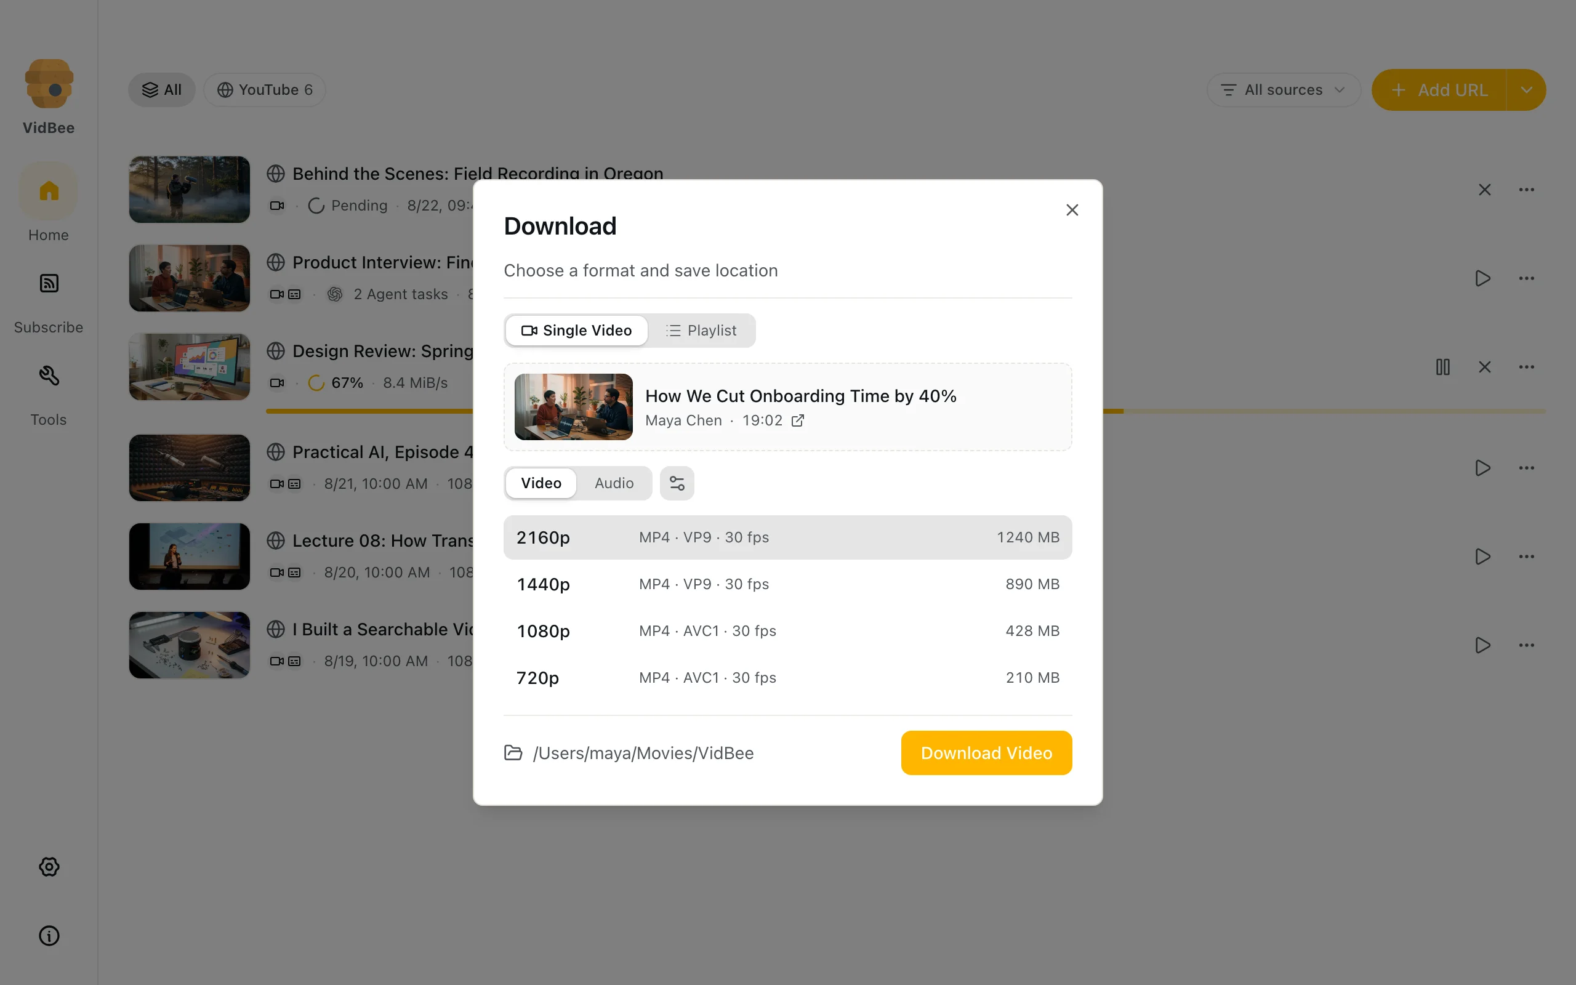
Task: Select the Audio format toggle
Action: click(x=613, y=483)
